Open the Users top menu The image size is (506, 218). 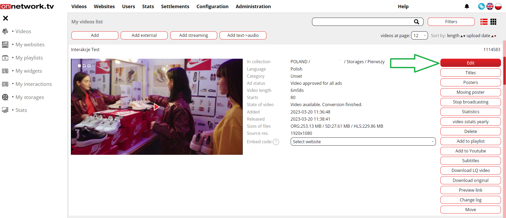(x=128, y=6)
